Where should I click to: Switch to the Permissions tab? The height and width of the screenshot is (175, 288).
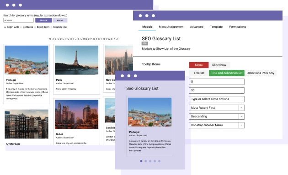point(238,27)
